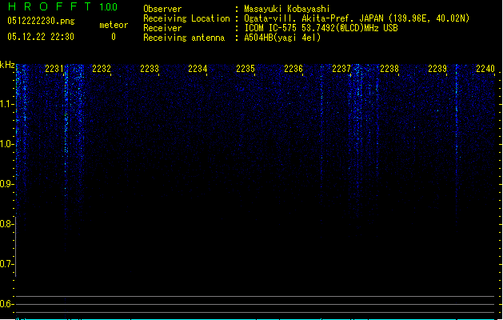Screen dimensions: 503x320
Task: Click the ICOM IC-575 receiver text
Action: [x=321, y=28]
